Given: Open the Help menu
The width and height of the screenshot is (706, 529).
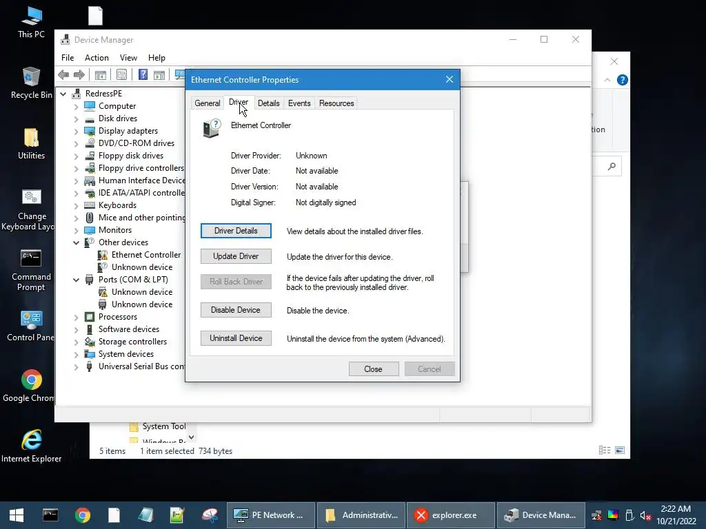Looking at the screenshot, I should click(x=157, y=58).
